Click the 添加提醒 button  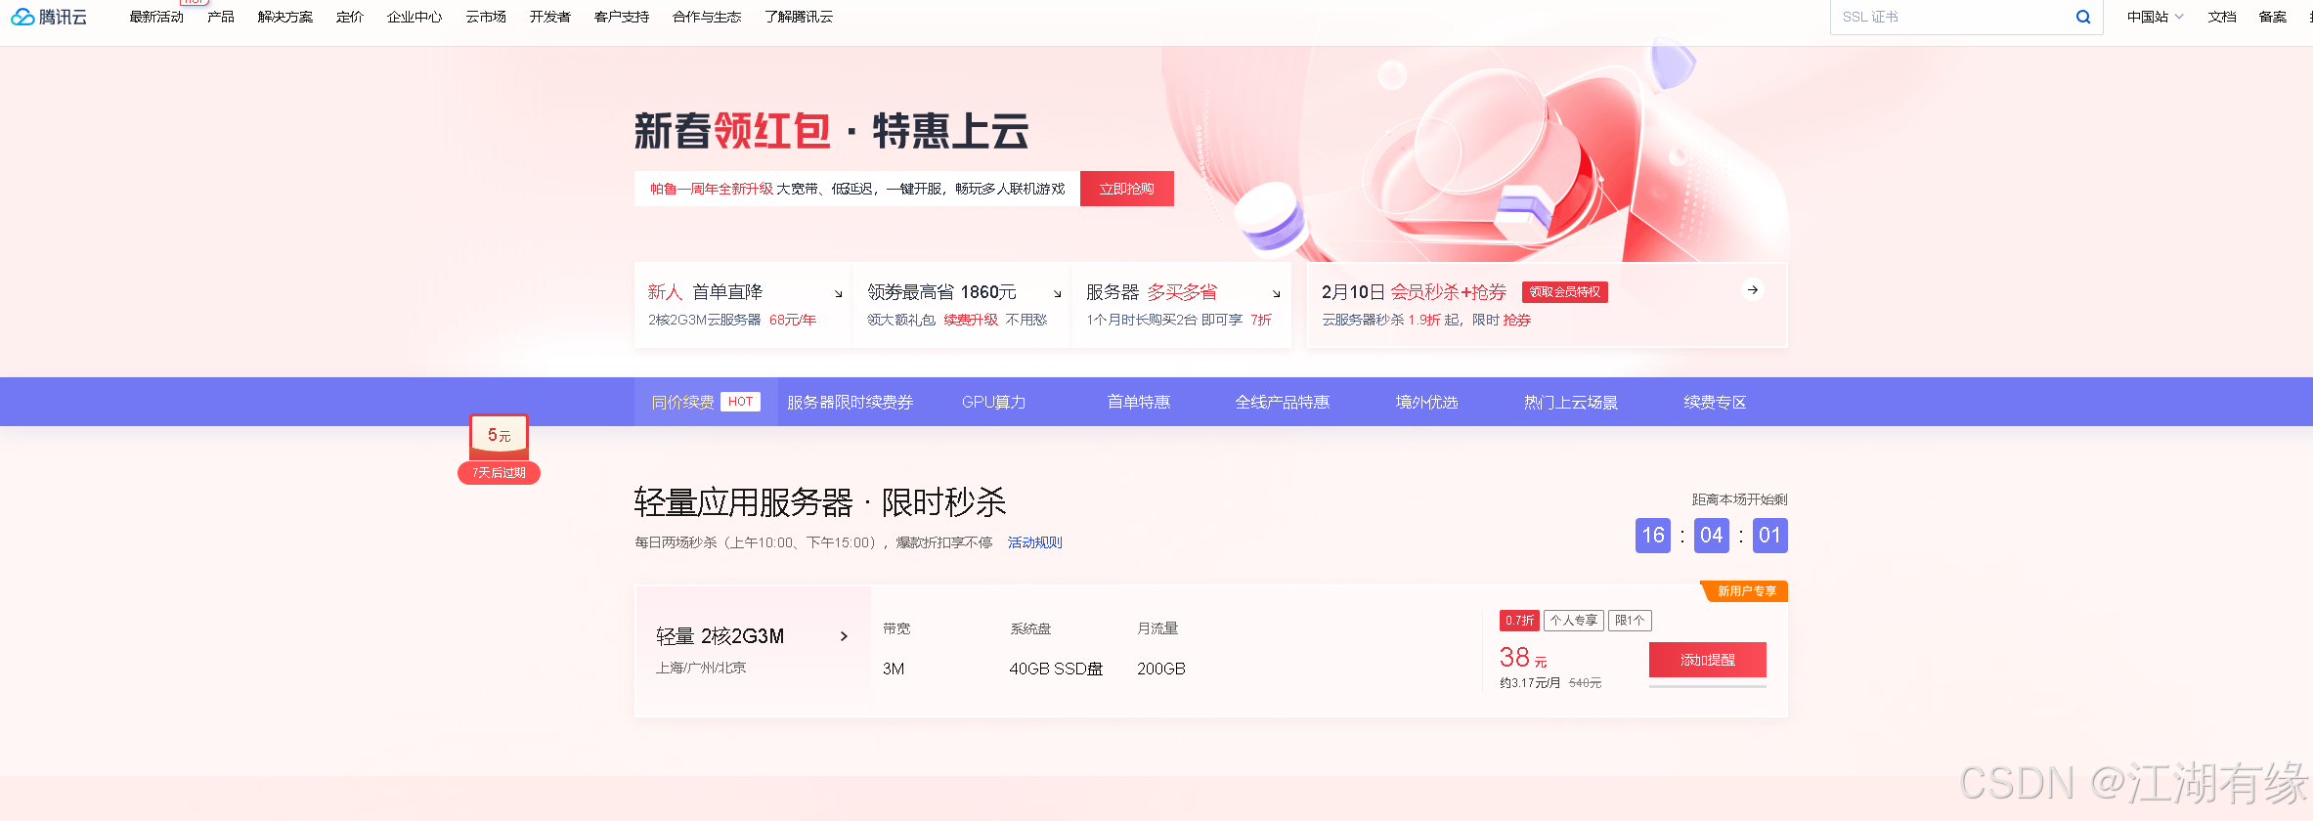pyautogui.click(x=1708, y=660)
